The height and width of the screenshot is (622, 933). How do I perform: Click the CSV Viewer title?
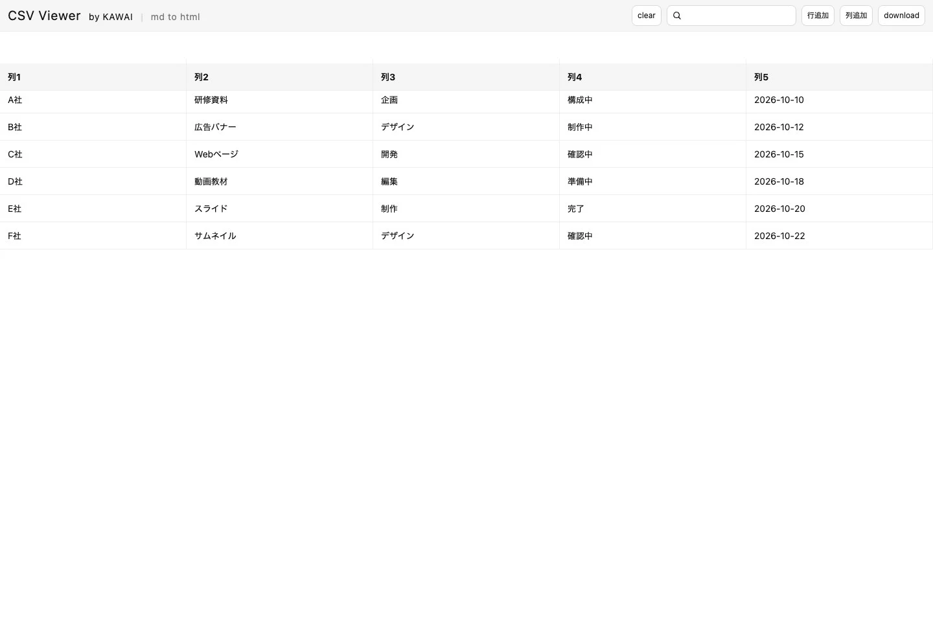pos(44,16)
